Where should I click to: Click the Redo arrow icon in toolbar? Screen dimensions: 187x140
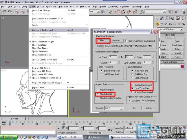[10, 12]
